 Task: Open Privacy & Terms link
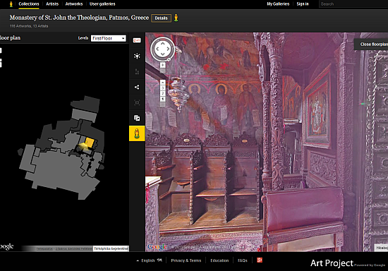click(x=186, y=260)
